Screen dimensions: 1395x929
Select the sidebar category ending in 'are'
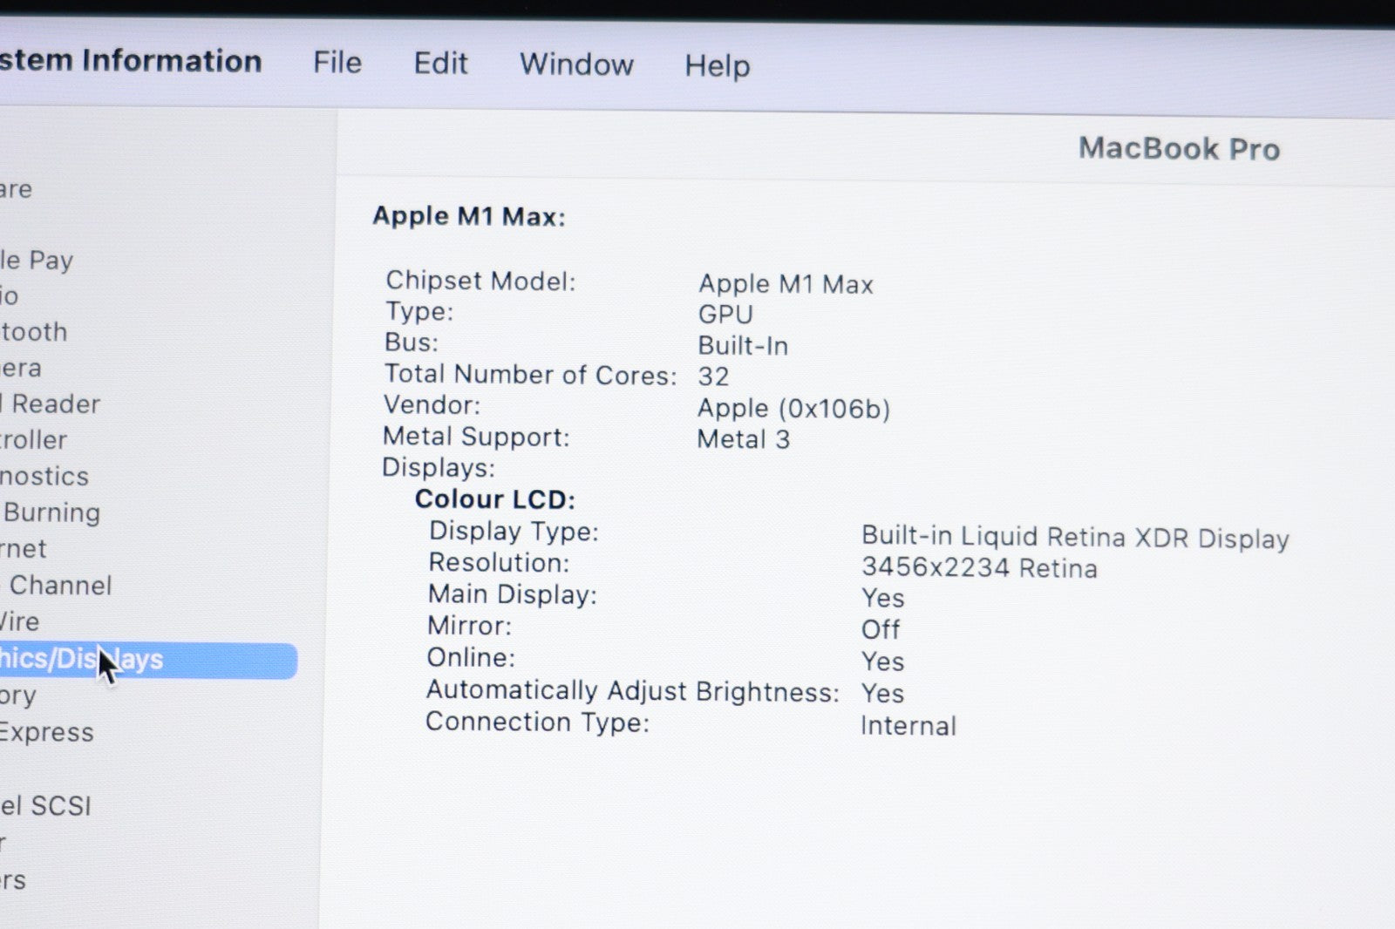click(16, 189)
